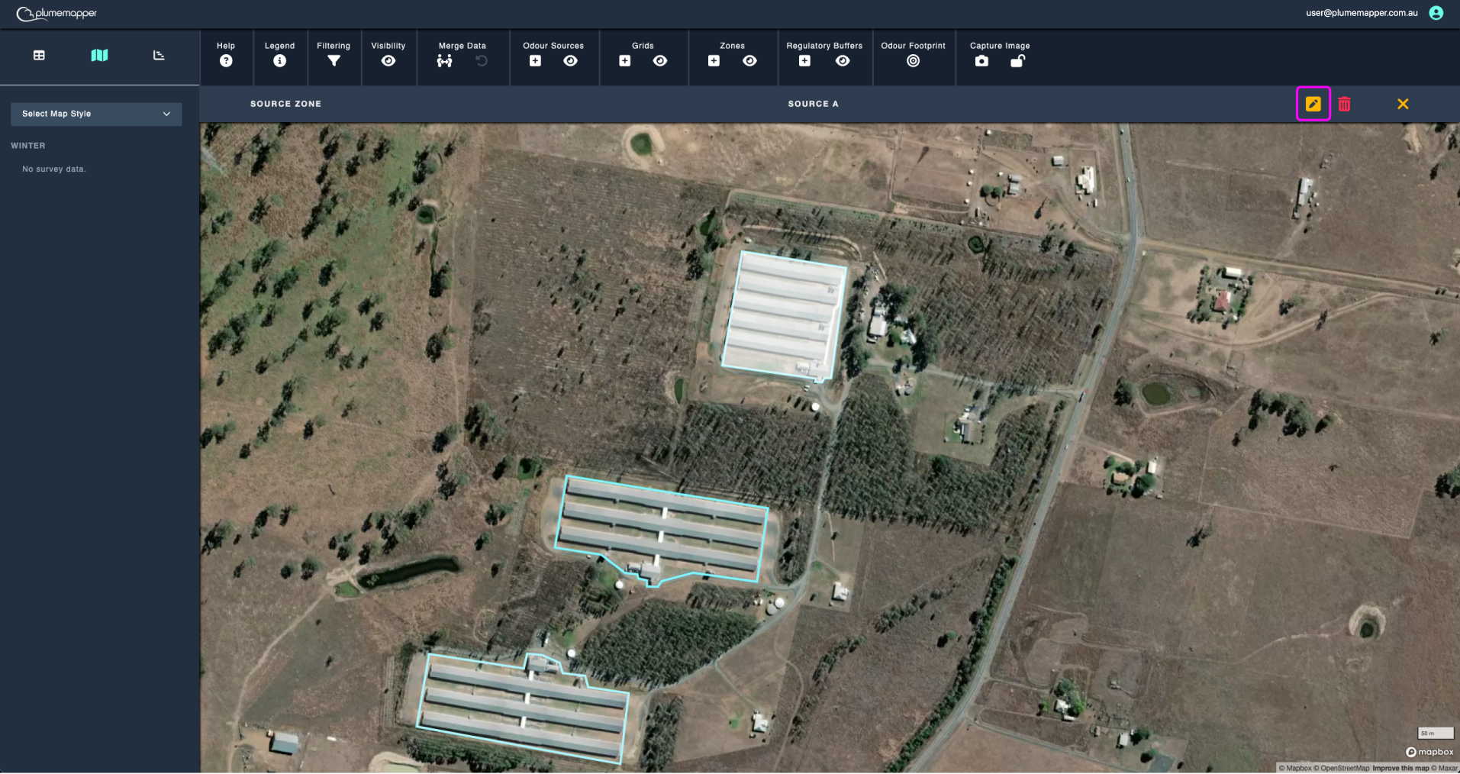Close the Source Zone panel
The width and height of the screenshot is (1460, 774).
click(1403, 104)
